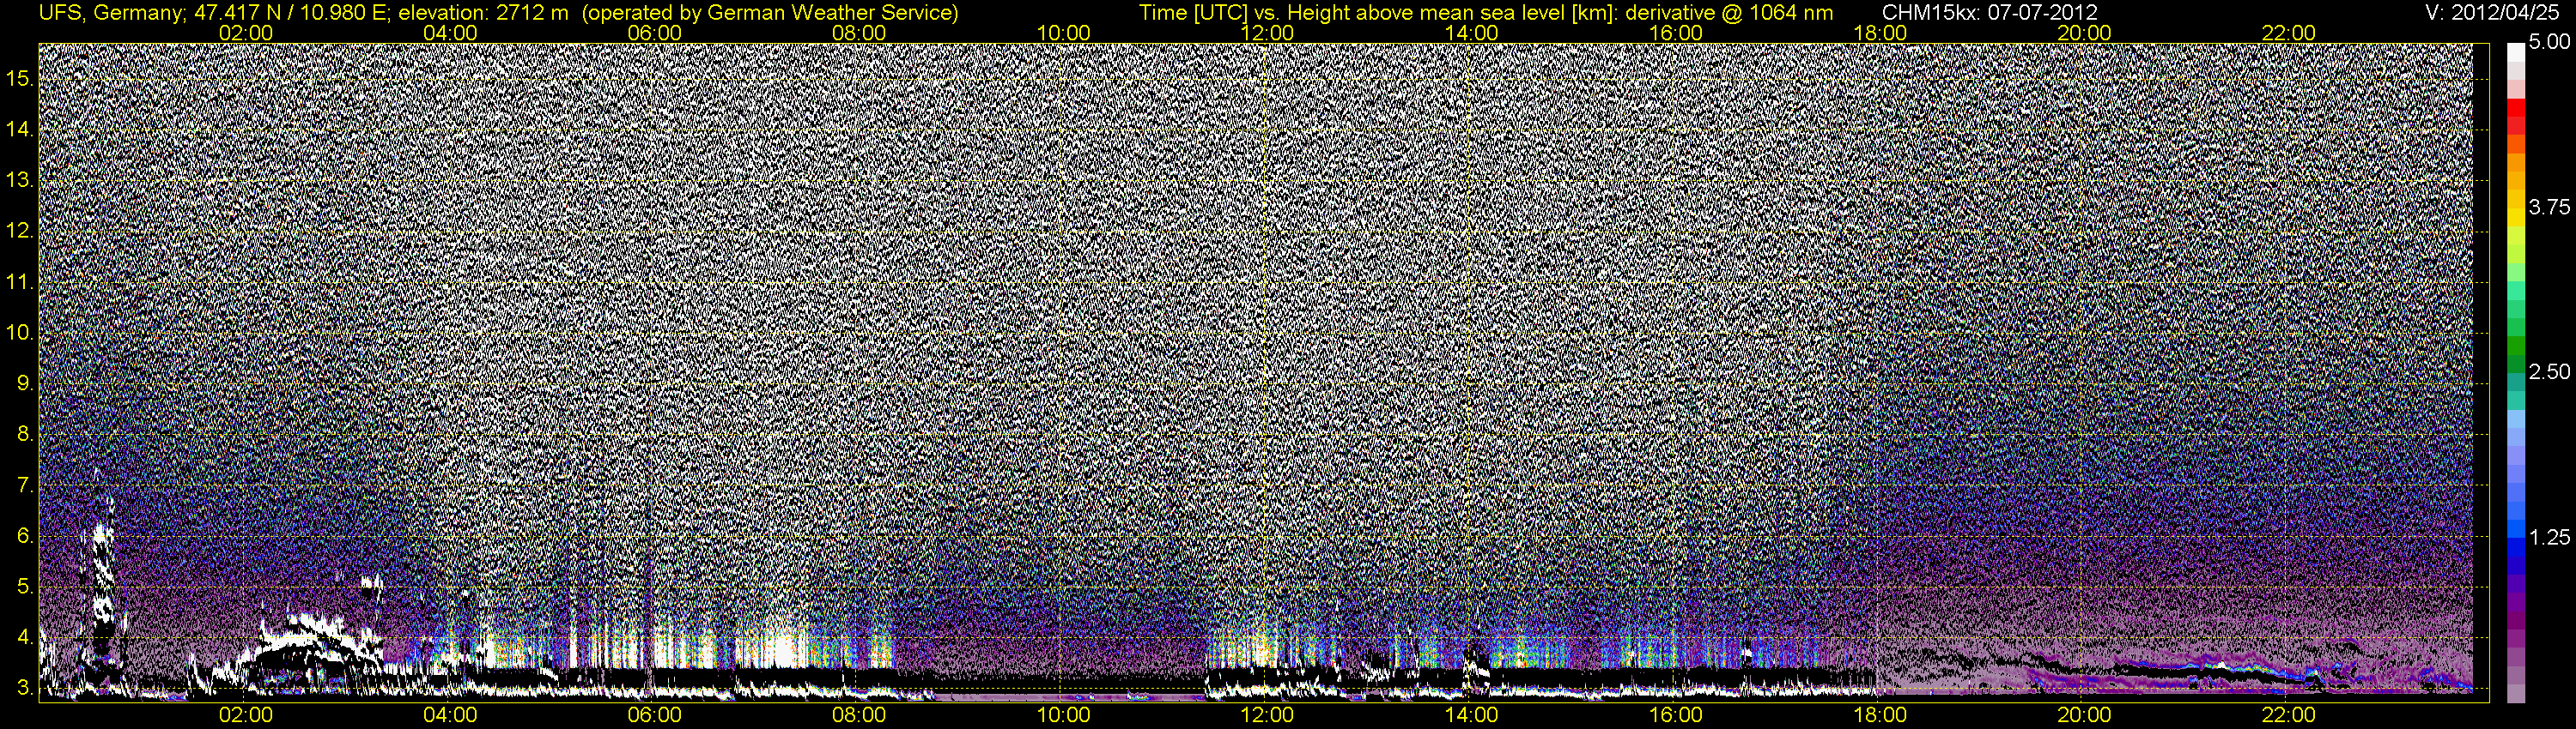2576x729 pixels.
Task: Click the '12.' height axis label
Action: click(x=20, y=231)
